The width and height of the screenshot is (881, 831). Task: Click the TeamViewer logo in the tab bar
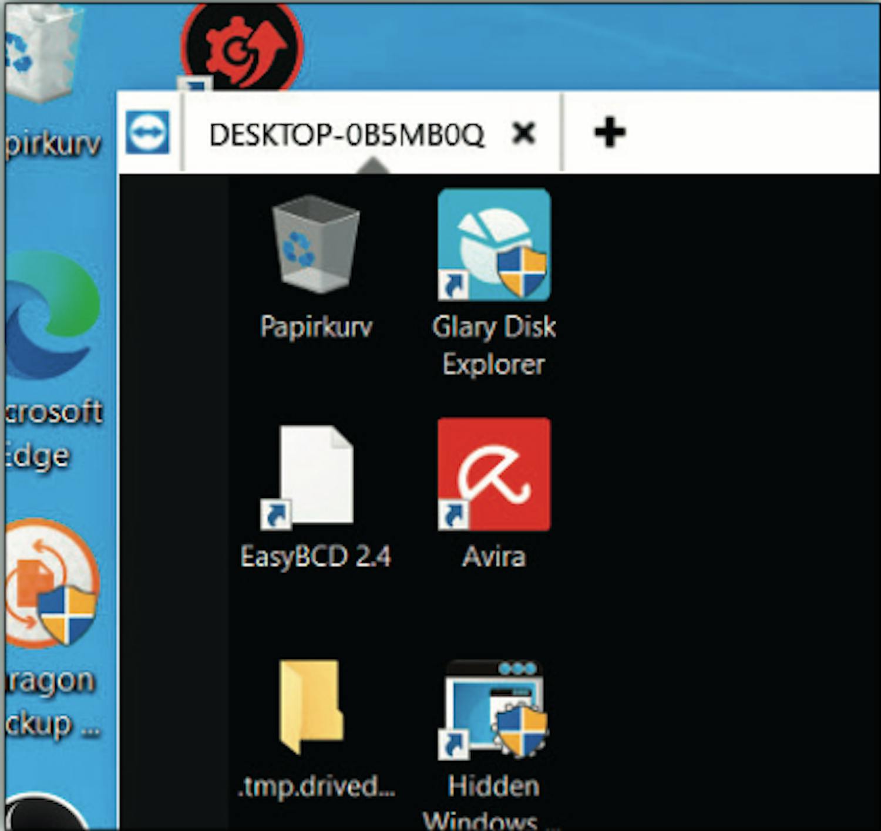[147, 133]
